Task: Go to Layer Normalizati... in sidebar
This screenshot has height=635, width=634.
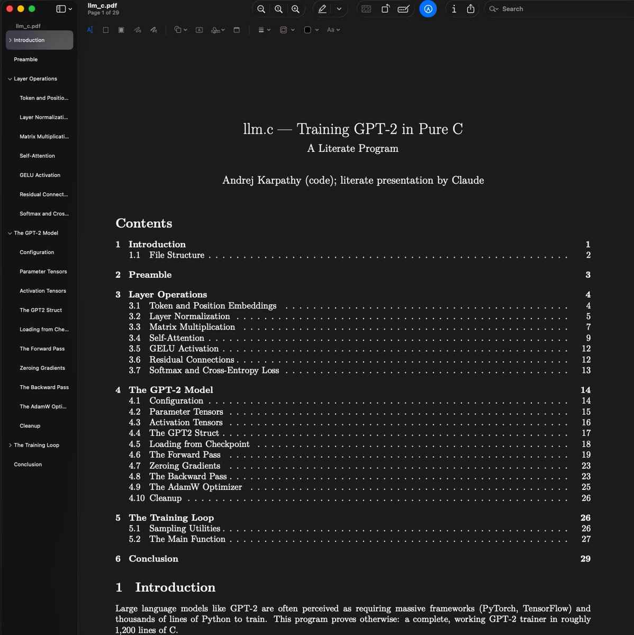Action: coord(44,117)
